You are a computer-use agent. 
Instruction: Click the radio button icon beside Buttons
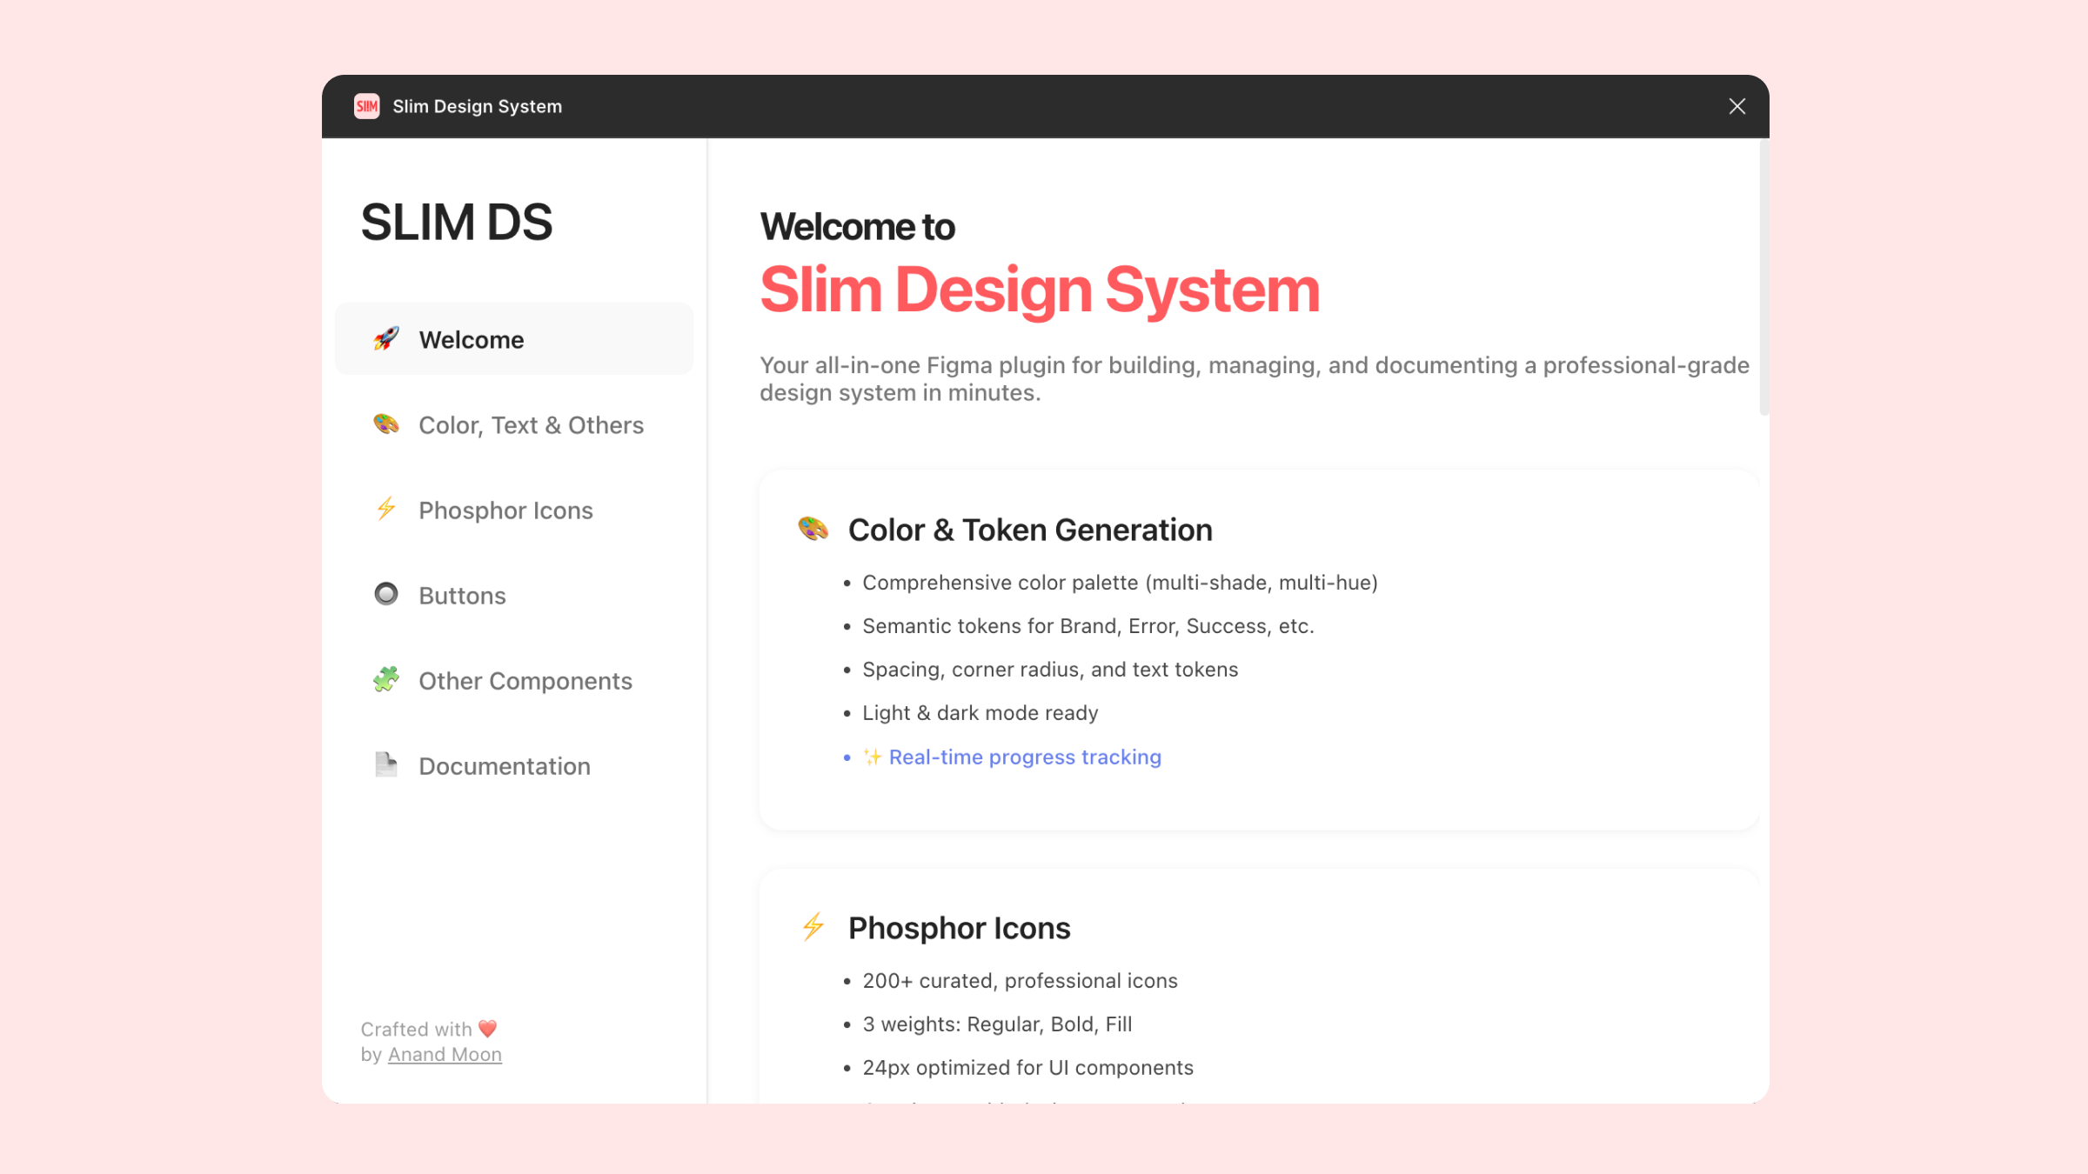point(385,595)
